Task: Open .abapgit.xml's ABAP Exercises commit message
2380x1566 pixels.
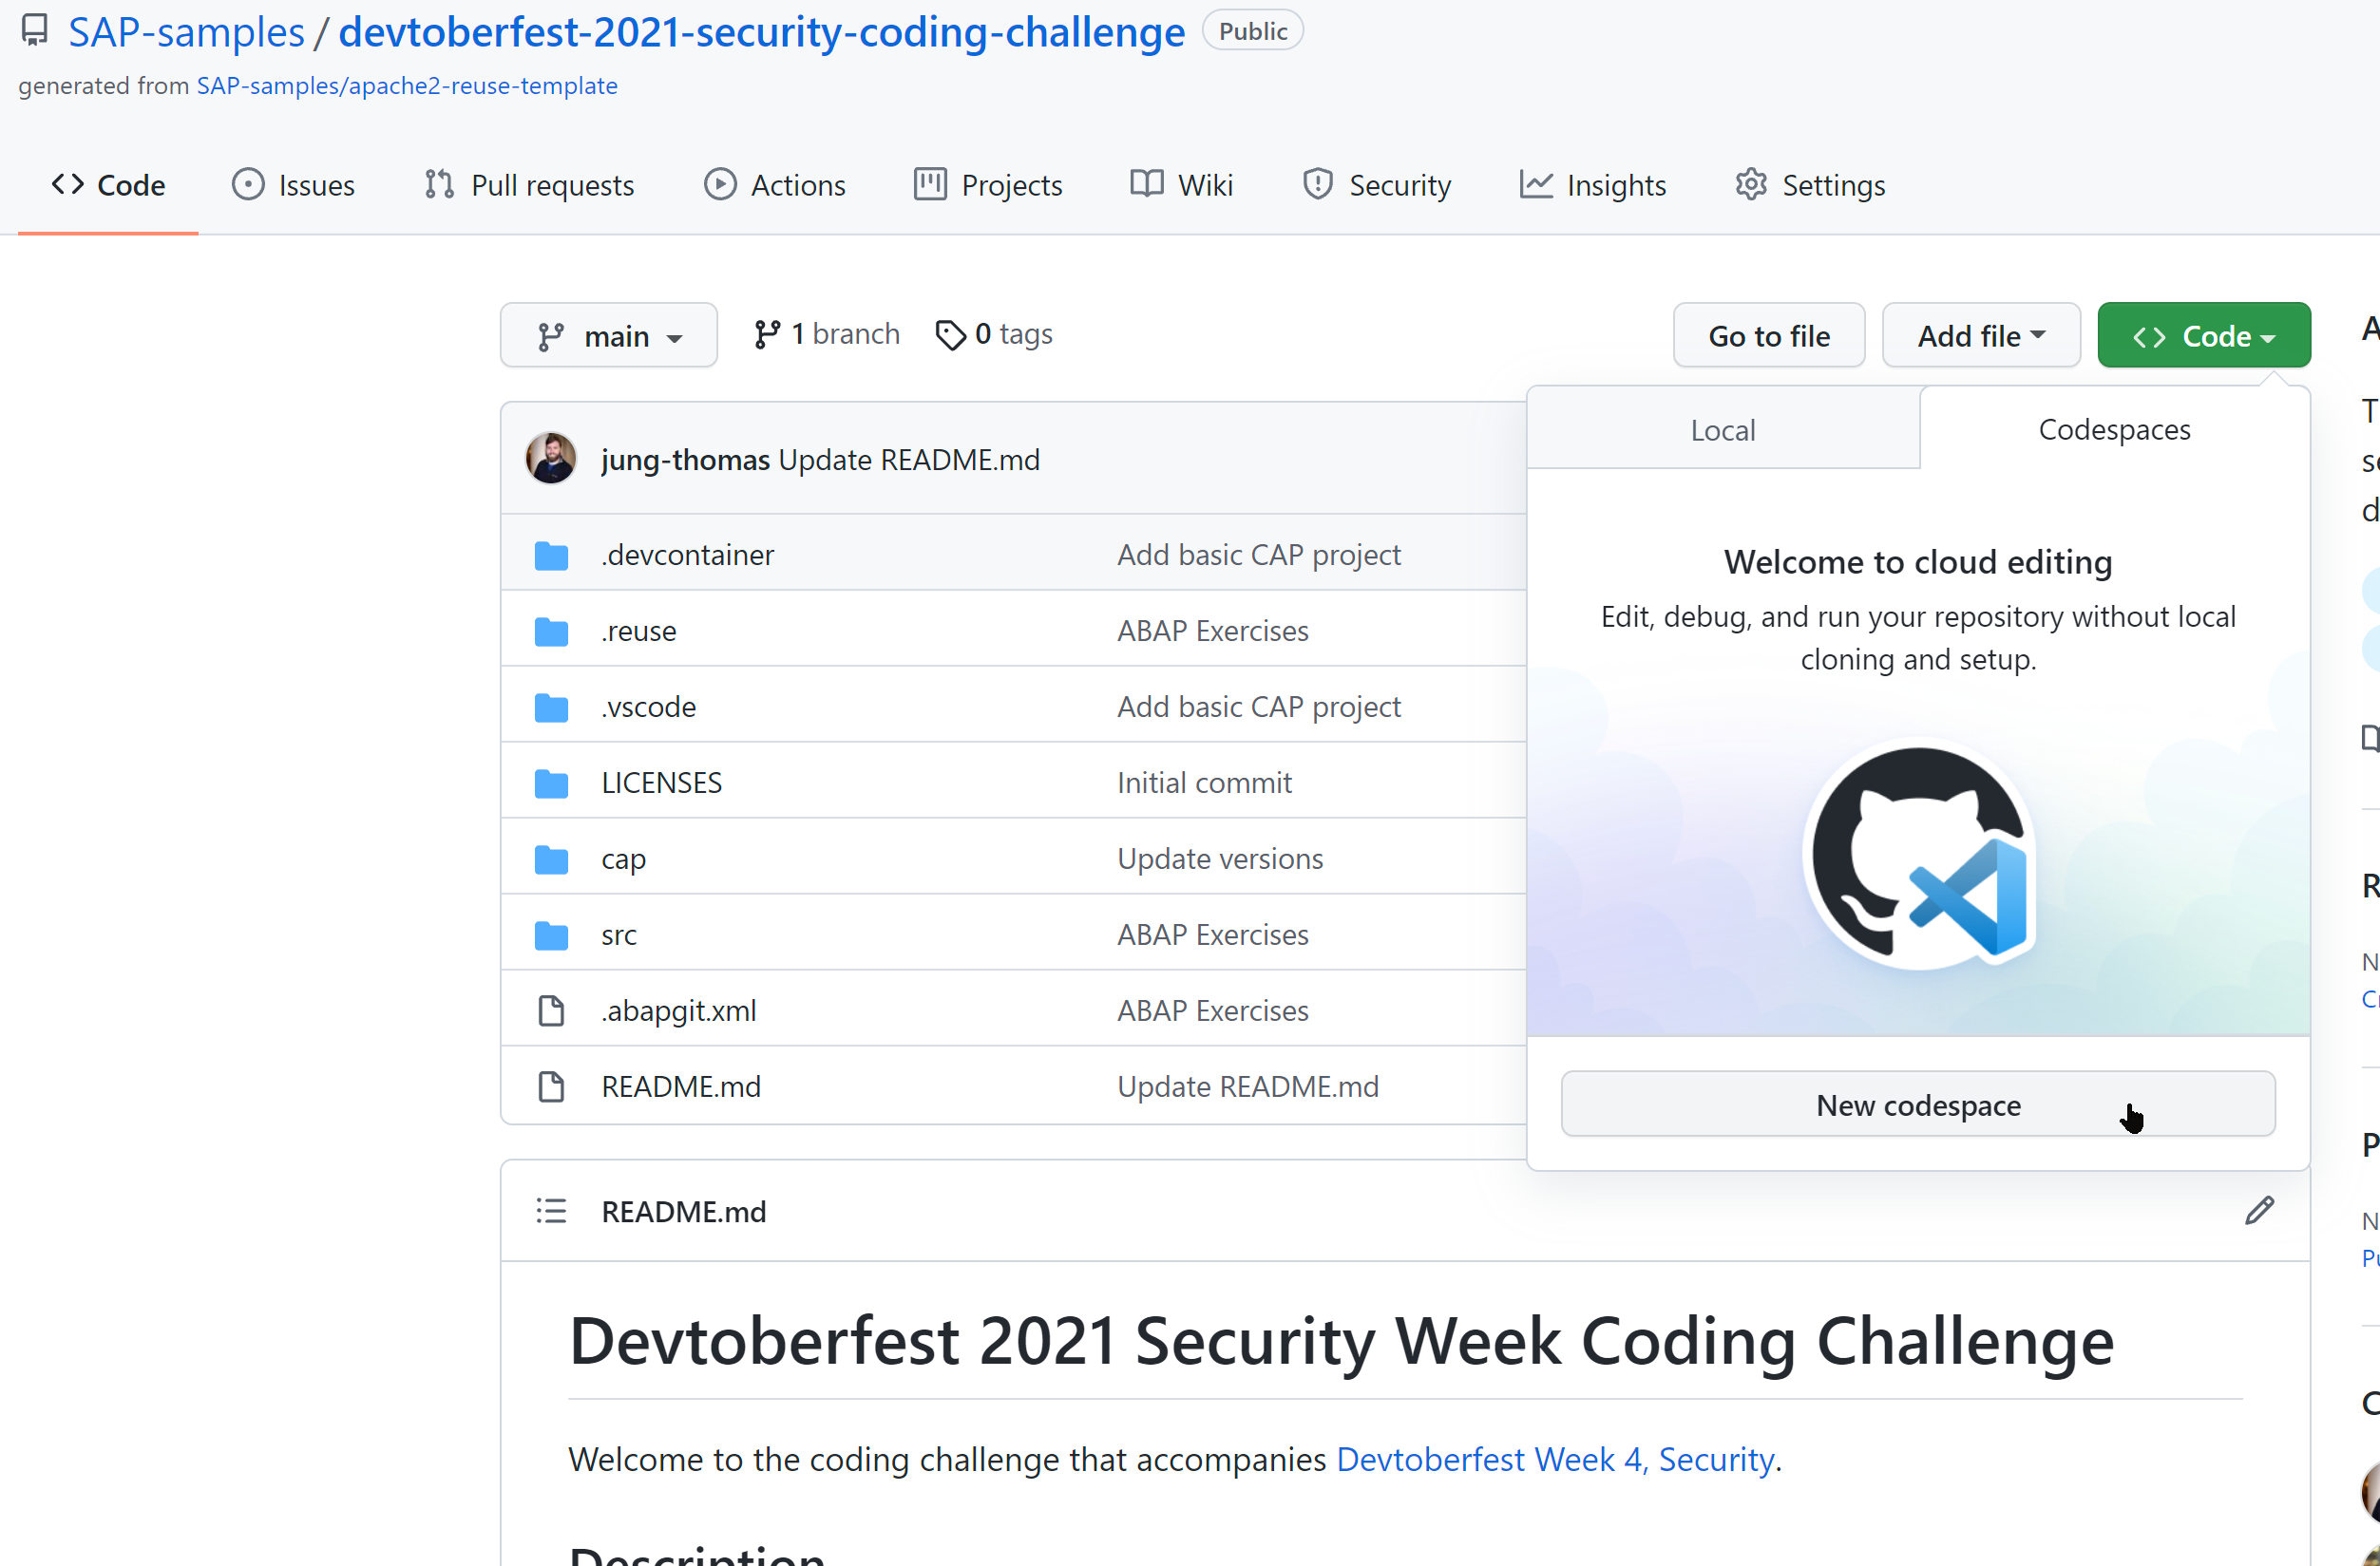Action: (x=1212, y=1010)
